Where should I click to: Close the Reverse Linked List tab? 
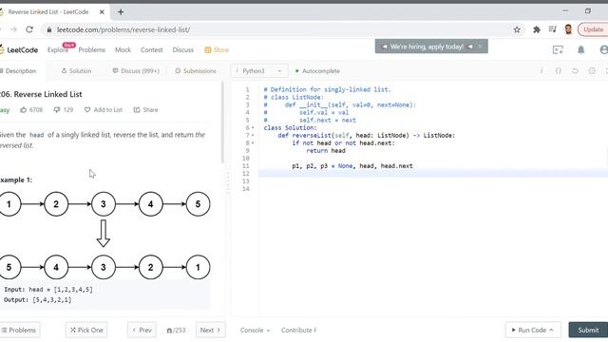pos(102,12)
